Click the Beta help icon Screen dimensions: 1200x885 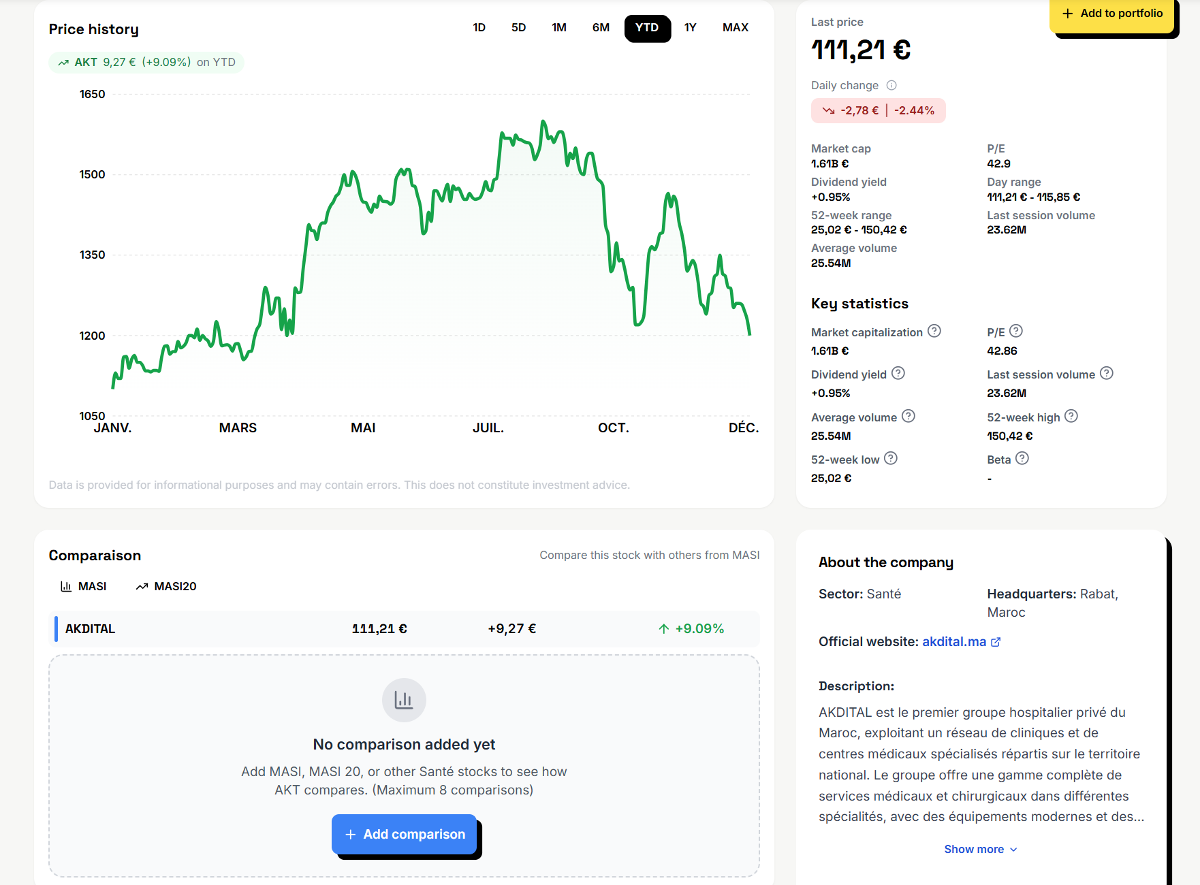click(x=1022, y=459)
